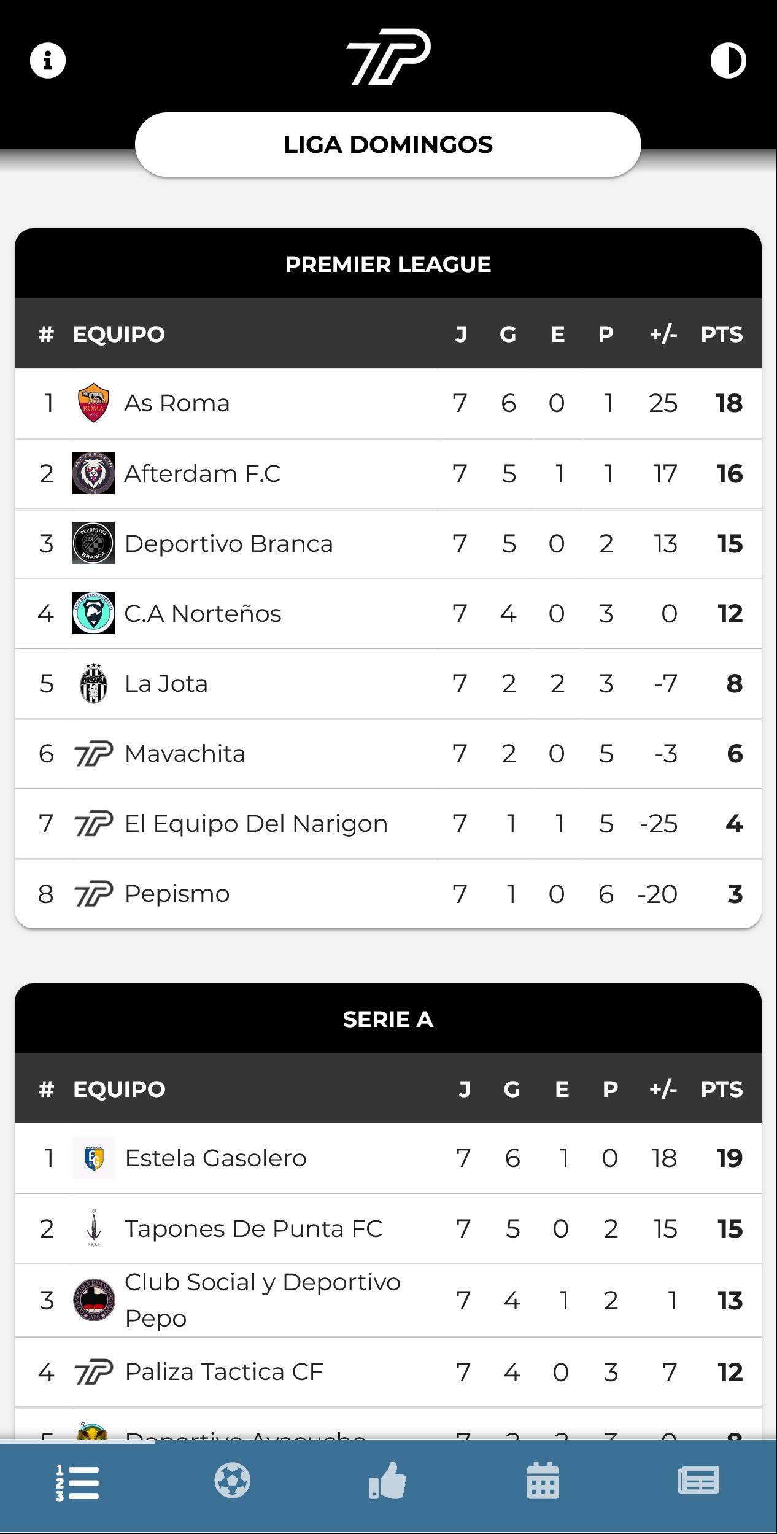
Task: Click the Afterdam F.C lion badge
Action: [x=93, y=473]
